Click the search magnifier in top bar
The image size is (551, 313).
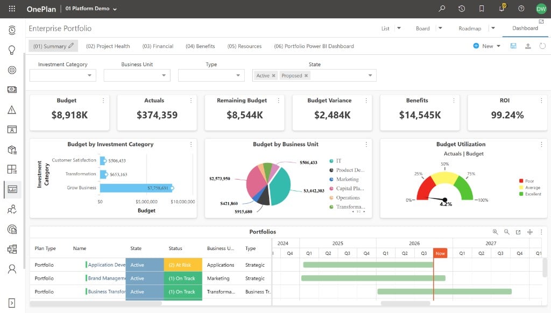pos(442,9)
